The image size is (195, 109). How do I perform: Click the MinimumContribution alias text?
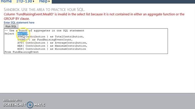click(x=70, y=49)
